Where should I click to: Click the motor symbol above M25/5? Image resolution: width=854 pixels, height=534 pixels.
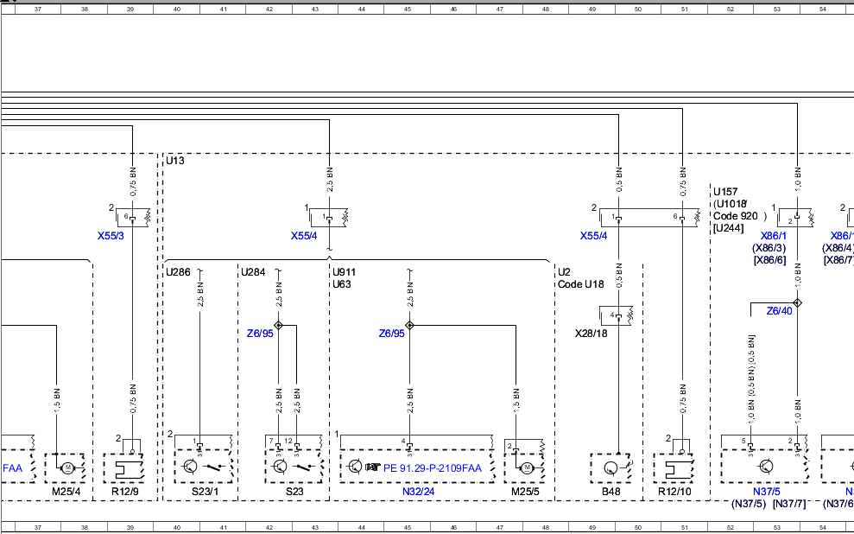click(527, 467)
